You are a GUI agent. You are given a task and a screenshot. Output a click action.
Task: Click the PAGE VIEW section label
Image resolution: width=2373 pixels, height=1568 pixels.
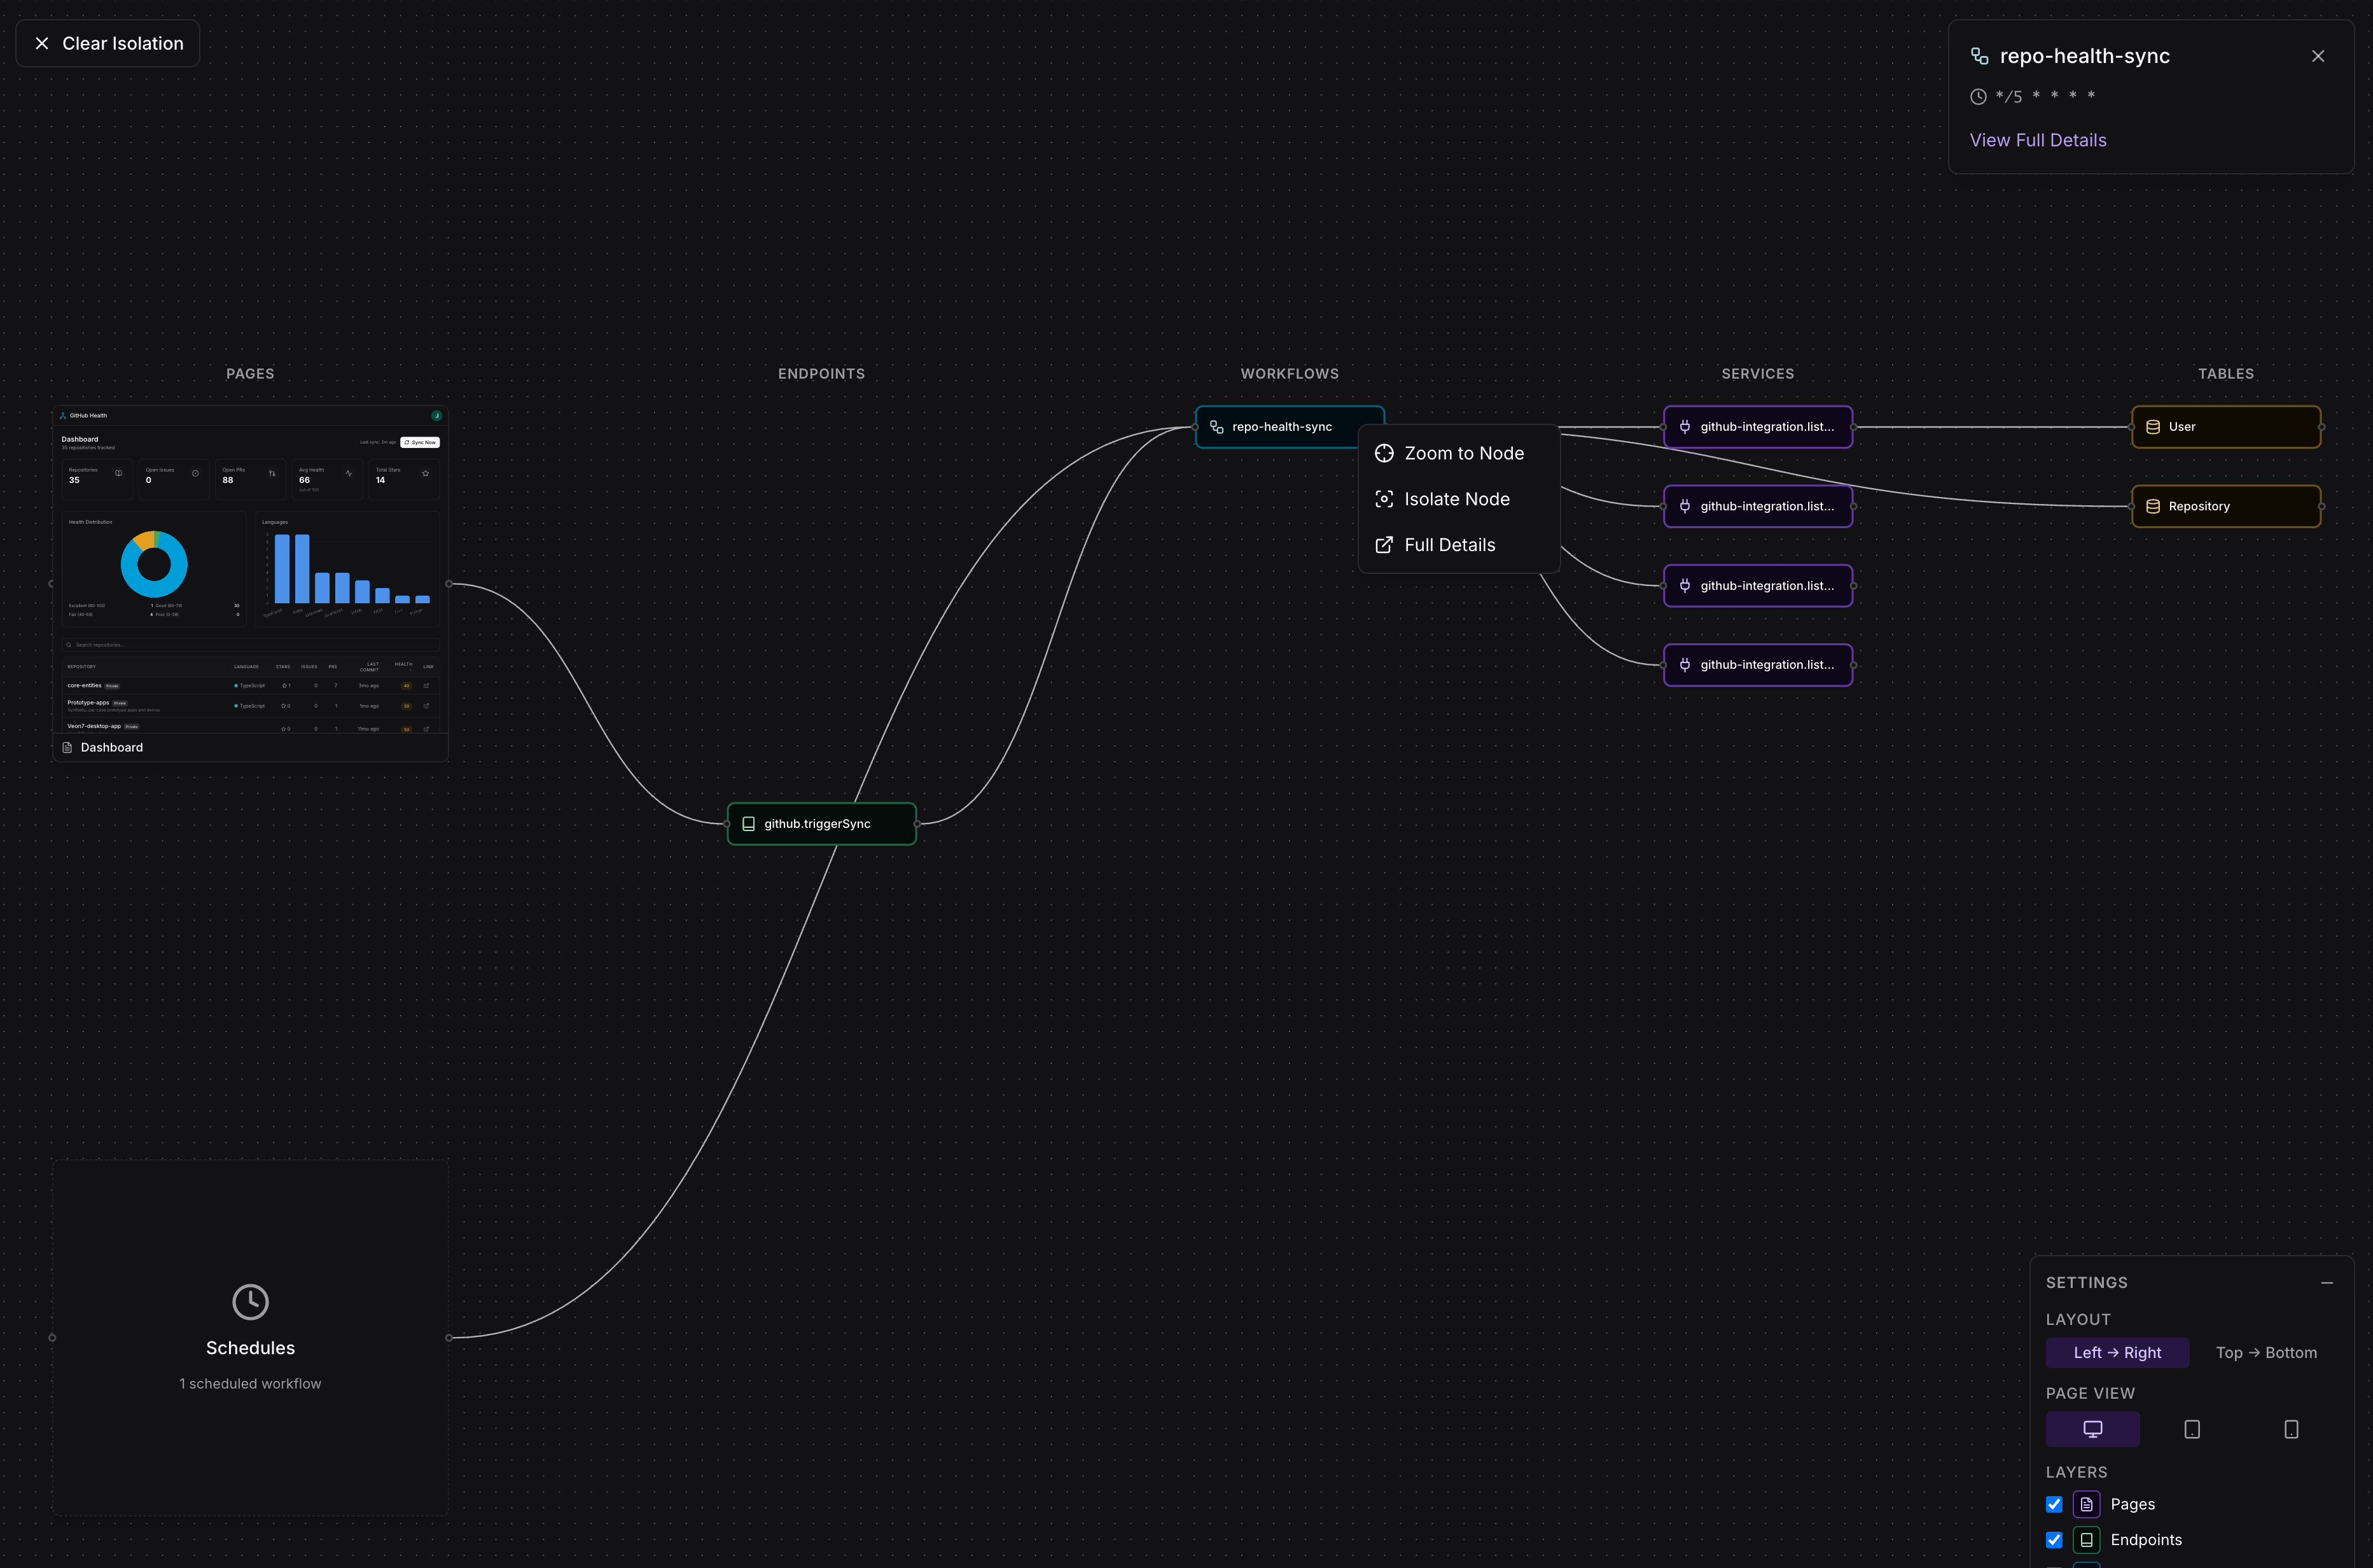pos(2090,1394)
